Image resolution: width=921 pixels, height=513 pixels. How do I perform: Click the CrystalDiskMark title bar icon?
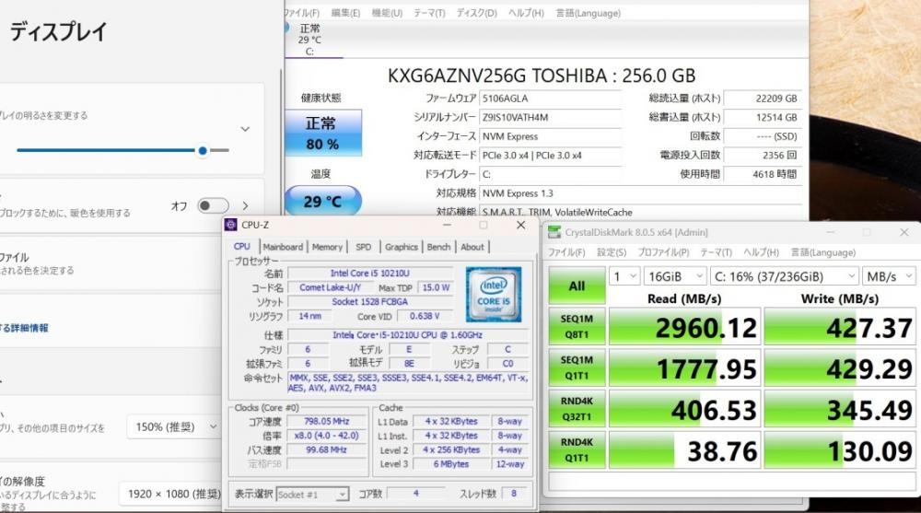click(x=554, y=232)
